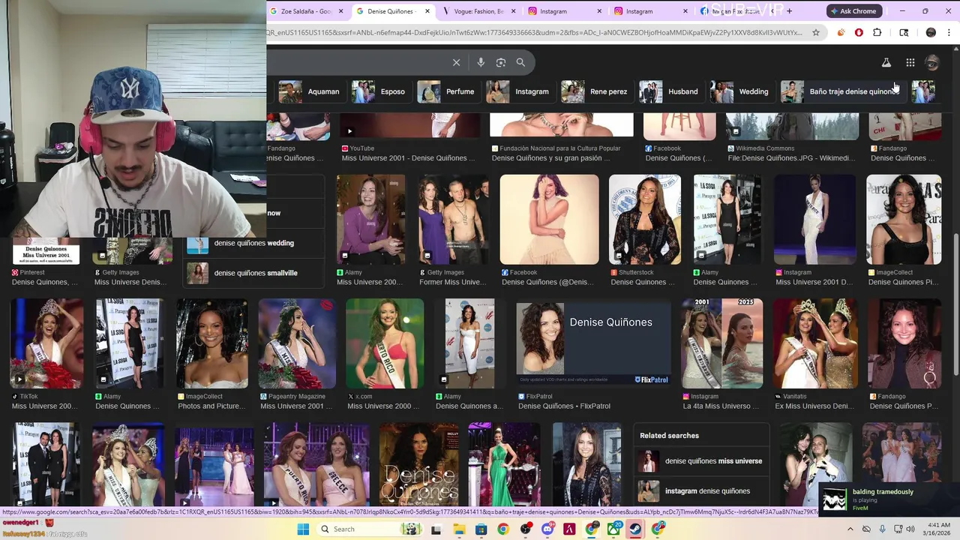Open Search Labs flask icon

tap(886, 63)
